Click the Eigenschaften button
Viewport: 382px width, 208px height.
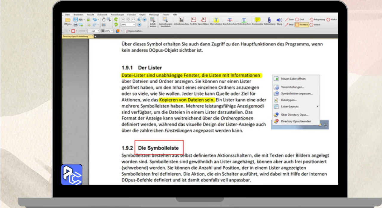(134, 31)
